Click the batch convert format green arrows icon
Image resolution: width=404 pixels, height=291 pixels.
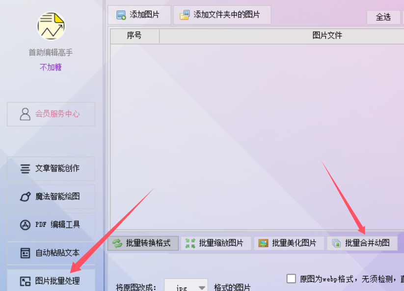pyautogui.click(x=117, y=243)
